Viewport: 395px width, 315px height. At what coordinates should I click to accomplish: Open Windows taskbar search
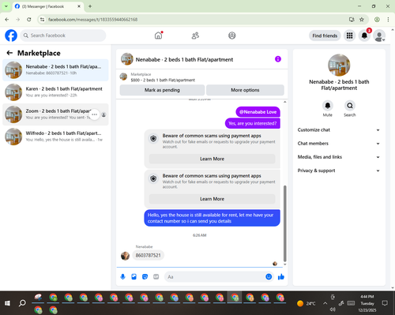click(x=22, y=303)
